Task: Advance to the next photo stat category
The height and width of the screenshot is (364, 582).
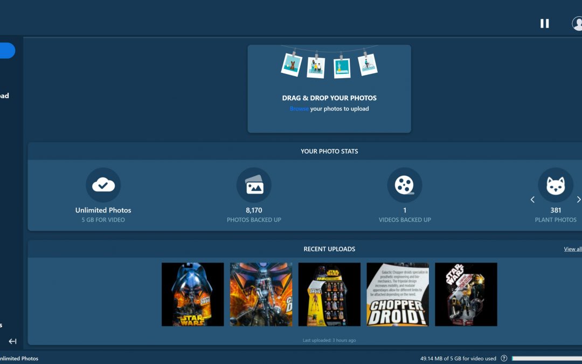Action: coord(578,200)
